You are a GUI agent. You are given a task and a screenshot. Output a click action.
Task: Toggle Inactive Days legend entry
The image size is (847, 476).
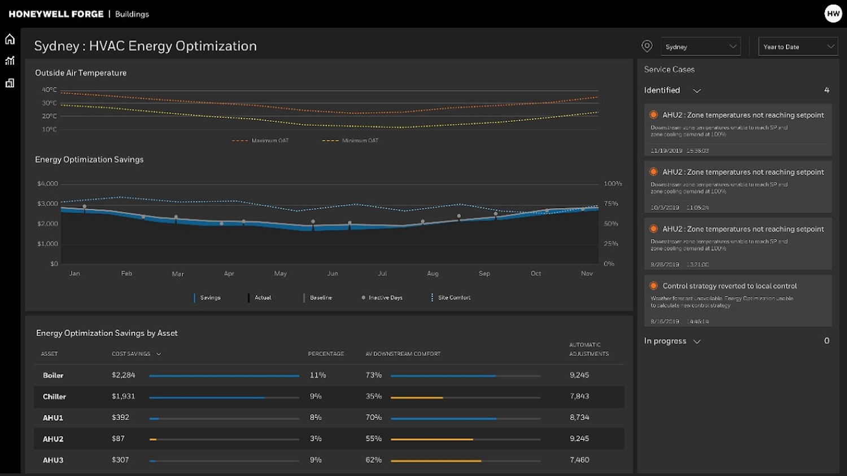[382, 298]
